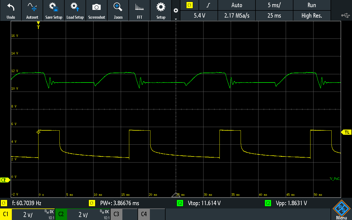Screen dimensions: 352x220
Task: Toggle acquisition with the Run button
Action: point(312,5)
